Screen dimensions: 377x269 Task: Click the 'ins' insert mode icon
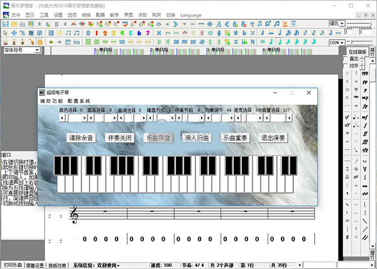click(x=77, y=41)
